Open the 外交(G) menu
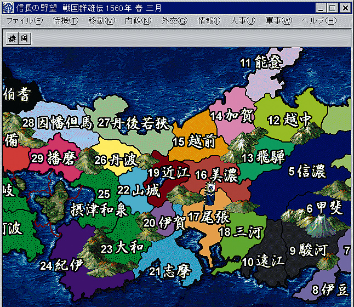This screenshot has width=354, height=307. (174, 21)
